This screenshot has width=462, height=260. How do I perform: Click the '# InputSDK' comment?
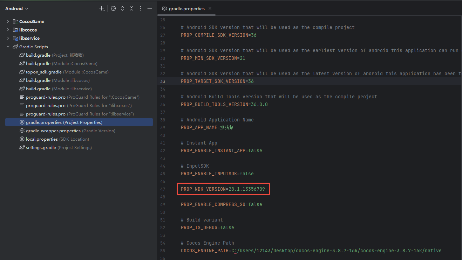(195, 166)
